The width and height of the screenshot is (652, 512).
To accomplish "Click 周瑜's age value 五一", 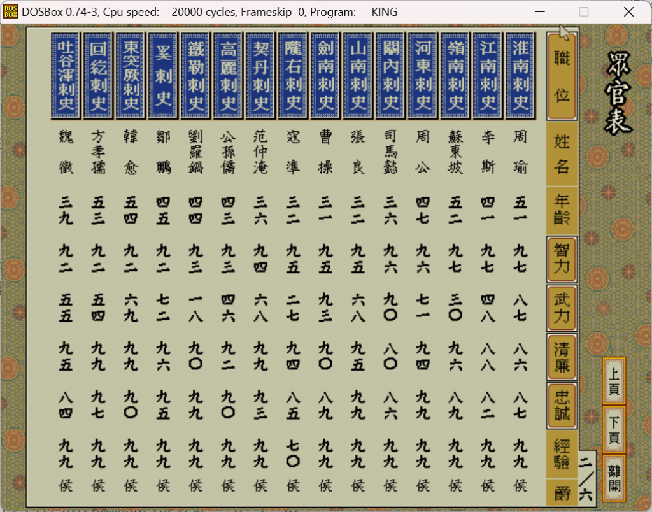I will 520,210.
